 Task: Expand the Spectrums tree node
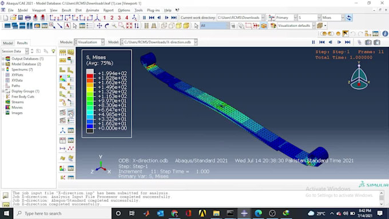point(3,69)
